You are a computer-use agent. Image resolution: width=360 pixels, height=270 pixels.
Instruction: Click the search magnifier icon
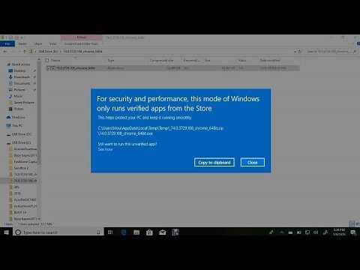[355, 52]
